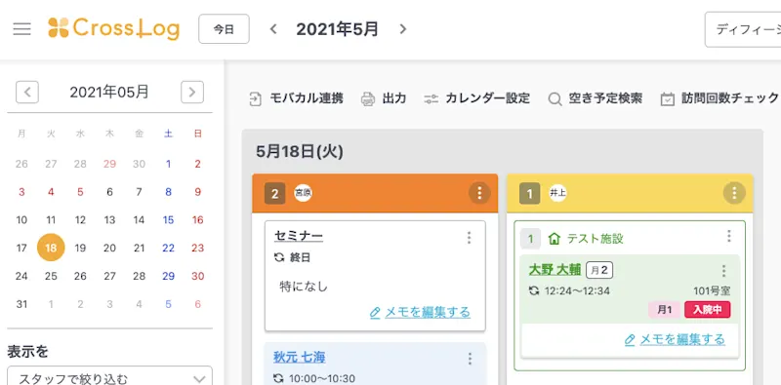Image resolution: width=781 pixels, height=385 pixels.
Task: Open the セミナー event link
Action: tap(299, 236)
